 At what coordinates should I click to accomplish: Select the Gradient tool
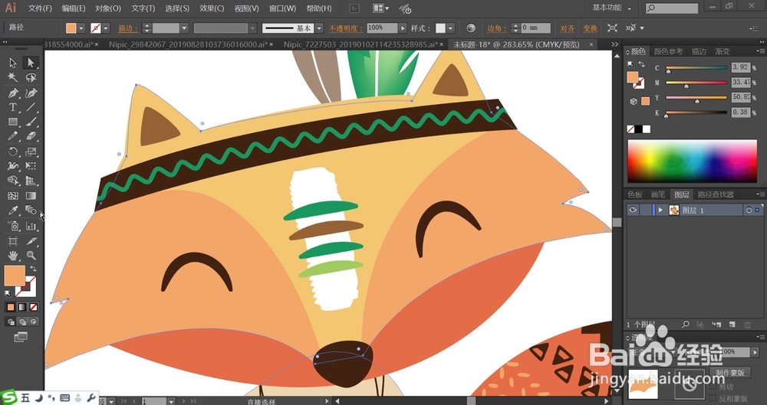31,196
